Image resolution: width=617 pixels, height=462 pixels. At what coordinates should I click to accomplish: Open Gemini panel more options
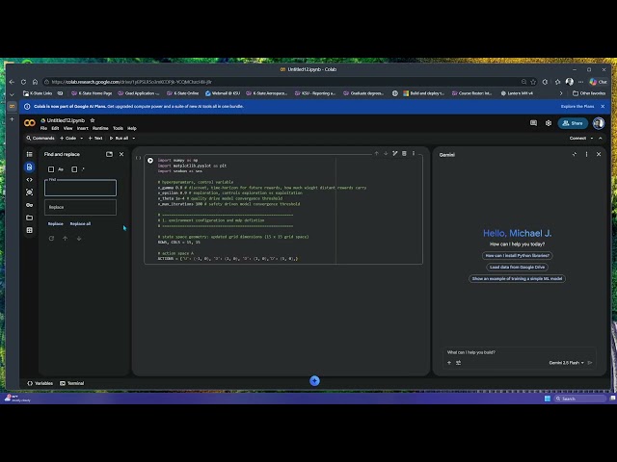(x=586, y=154)
